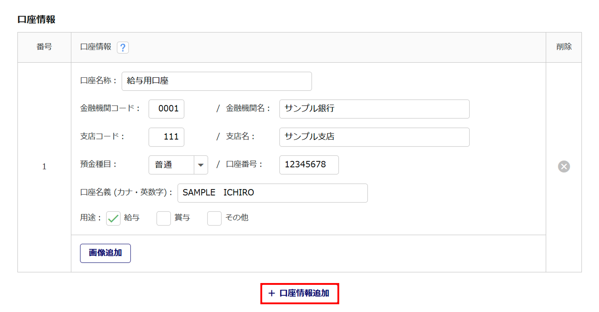Open the 預金種目 dropdown arrow
599x312 pixels.
201,165
